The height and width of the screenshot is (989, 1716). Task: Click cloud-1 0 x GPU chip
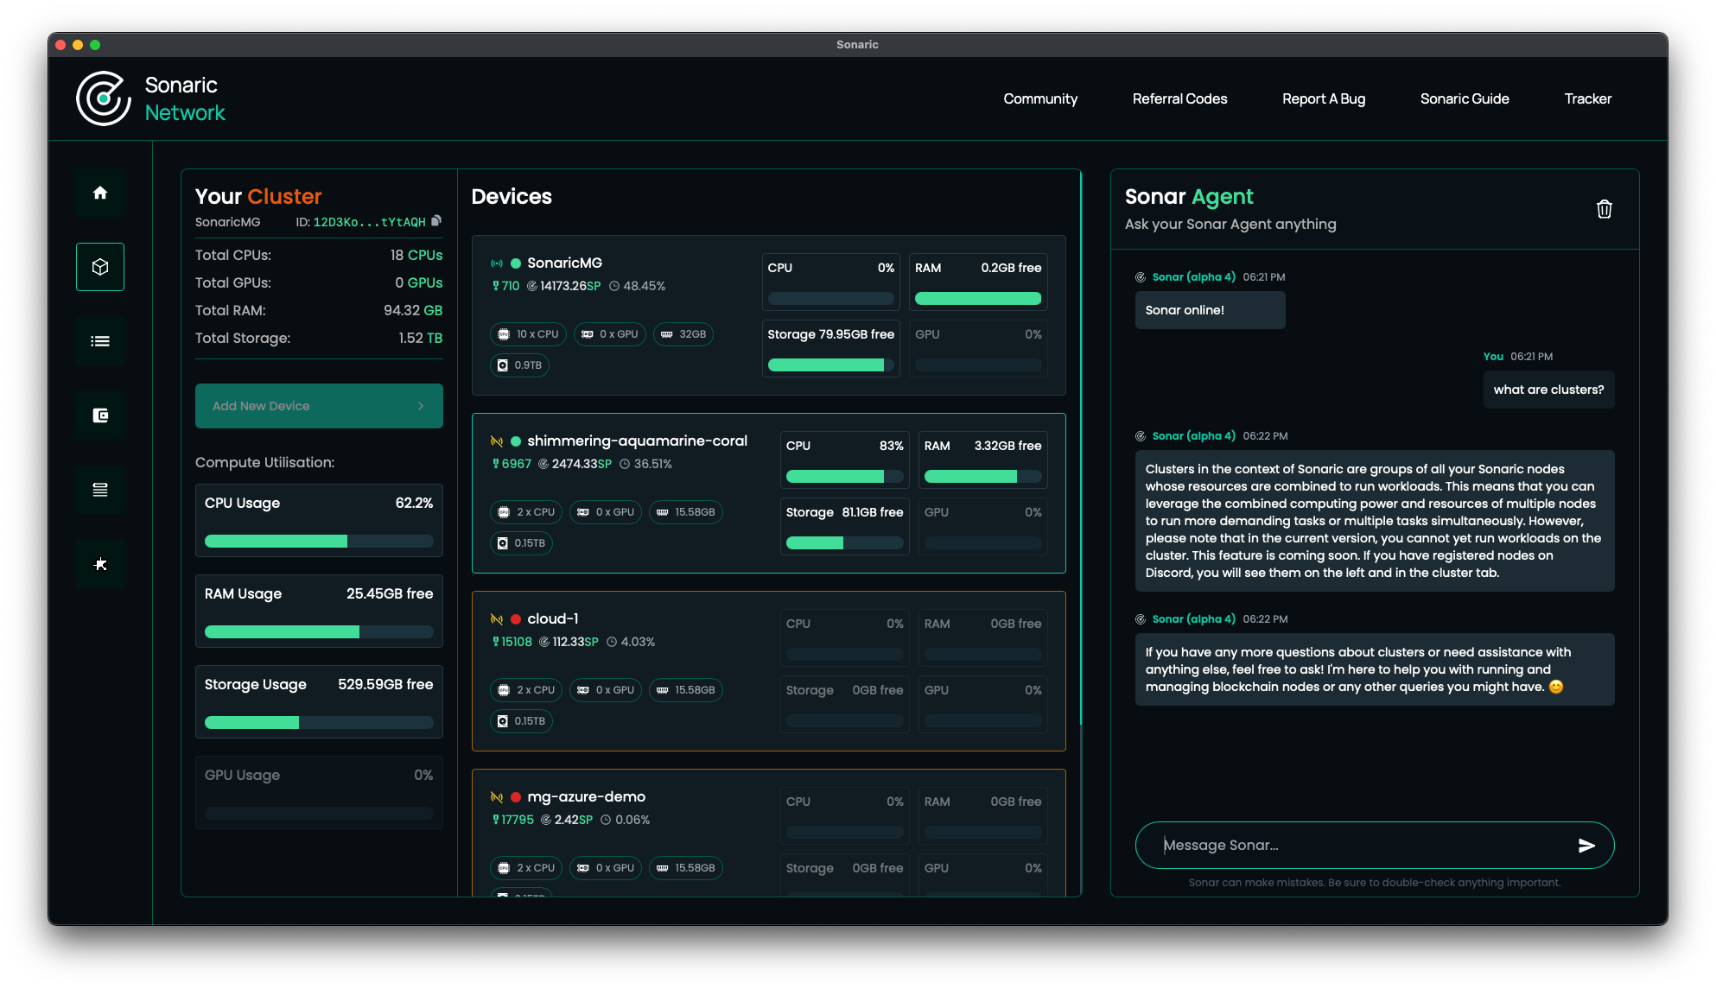[x=606, y=690]
